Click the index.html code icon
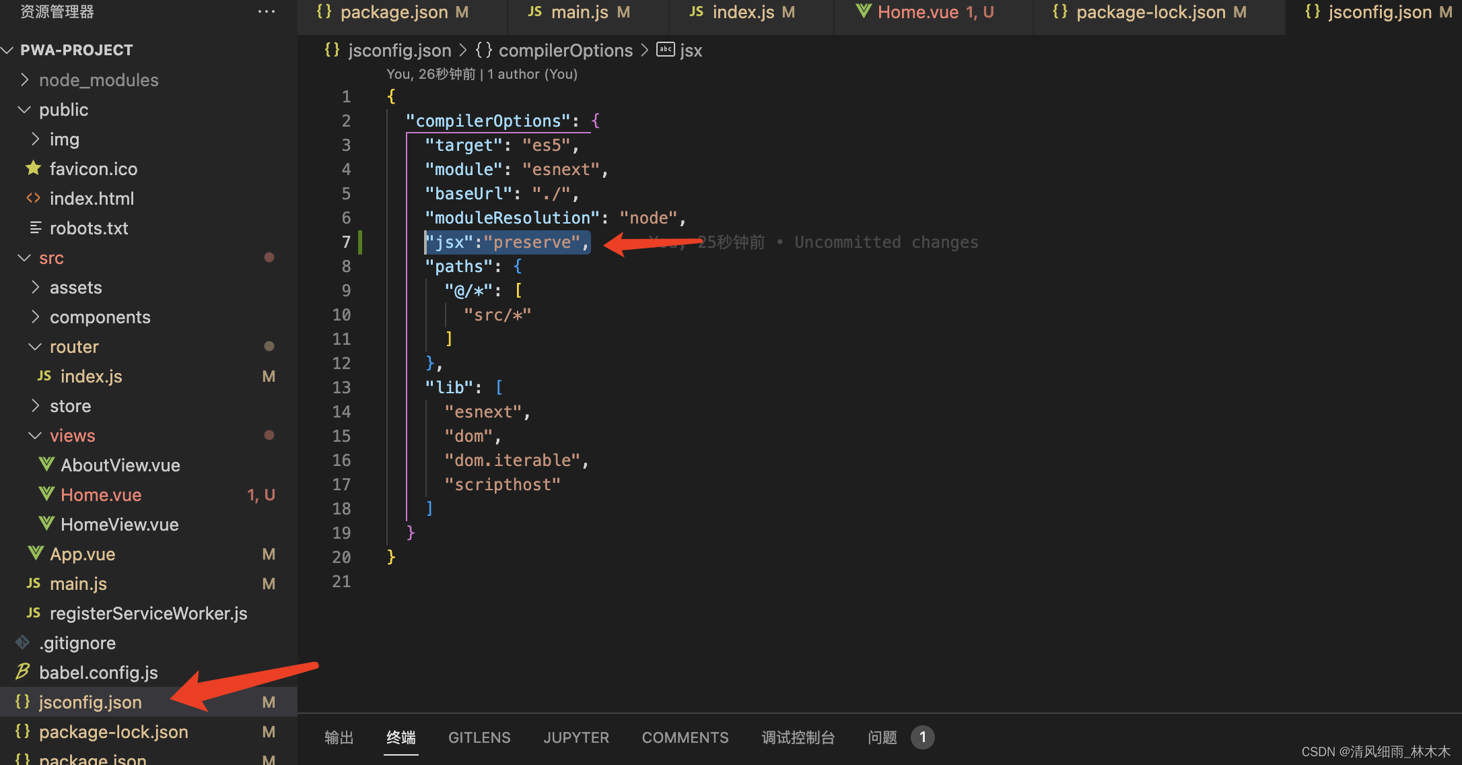This screenshot has width=1462, height=765. 33,198
